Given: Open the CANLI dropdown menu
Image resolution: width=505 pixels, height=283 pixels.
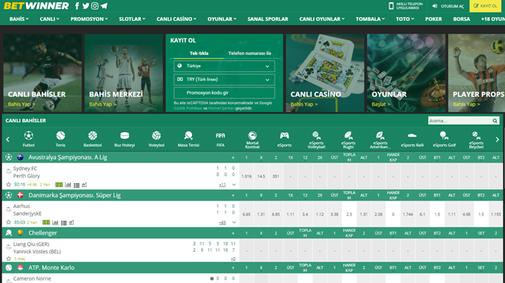Looking at the screenshot, I should [x=50, y=19].
